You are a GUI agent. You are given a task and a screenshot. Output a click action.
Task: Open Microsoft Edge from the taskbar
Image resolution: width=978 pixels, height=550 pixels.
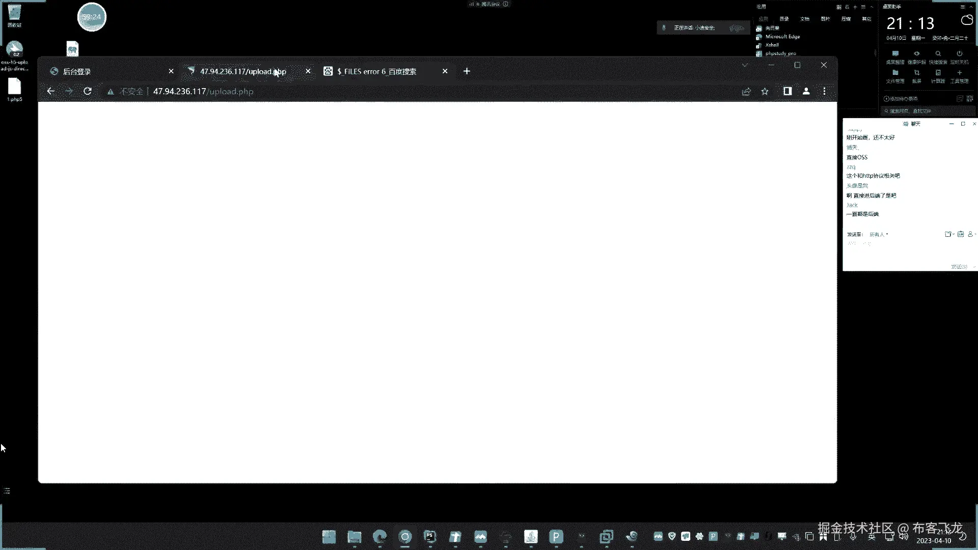(x=379, y=536)
